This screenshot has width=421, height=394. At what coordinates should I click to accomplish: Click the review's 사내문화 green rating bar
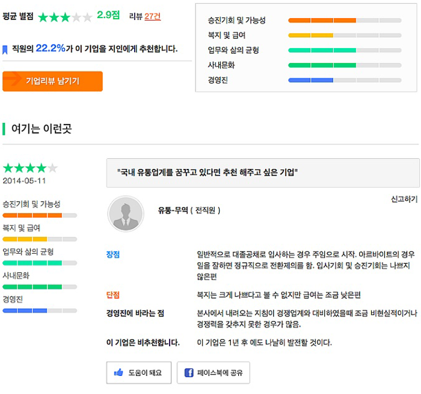click(x=40, y=287)
